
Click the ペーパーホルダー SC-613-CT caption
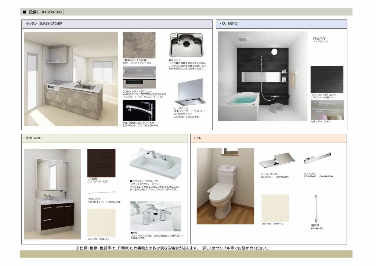(275, 176)
